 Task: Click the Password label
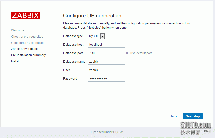point(70,79)
